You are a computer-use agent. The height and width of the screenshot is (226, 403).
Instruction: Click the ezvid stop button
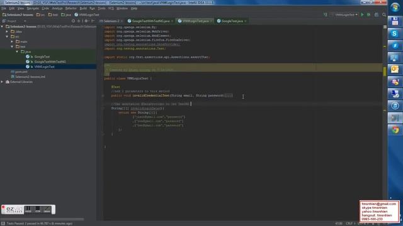coord(38,210)
